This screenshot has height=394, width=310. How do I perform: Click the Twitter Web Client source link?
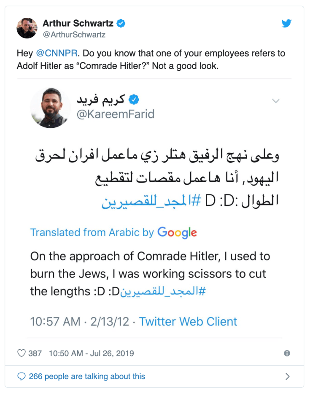point(188,321)
